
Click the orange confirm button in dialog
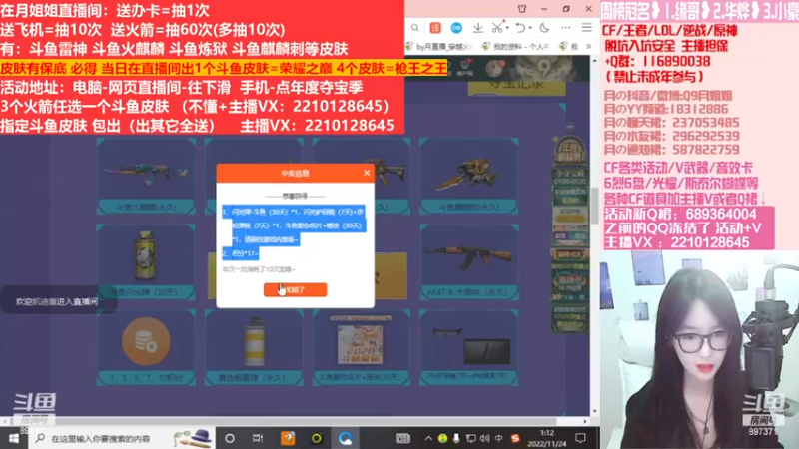[295, 289]
